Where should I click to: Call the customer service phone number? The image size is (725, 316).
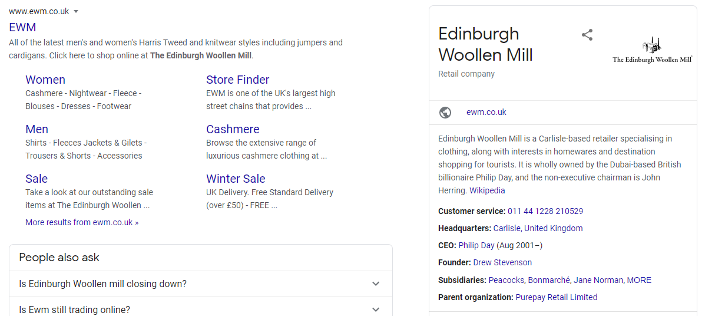(545, 211)
